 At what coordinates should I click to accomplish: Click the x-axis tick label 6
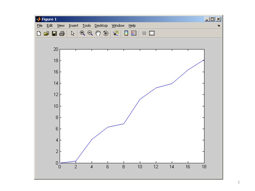[108, 167]
